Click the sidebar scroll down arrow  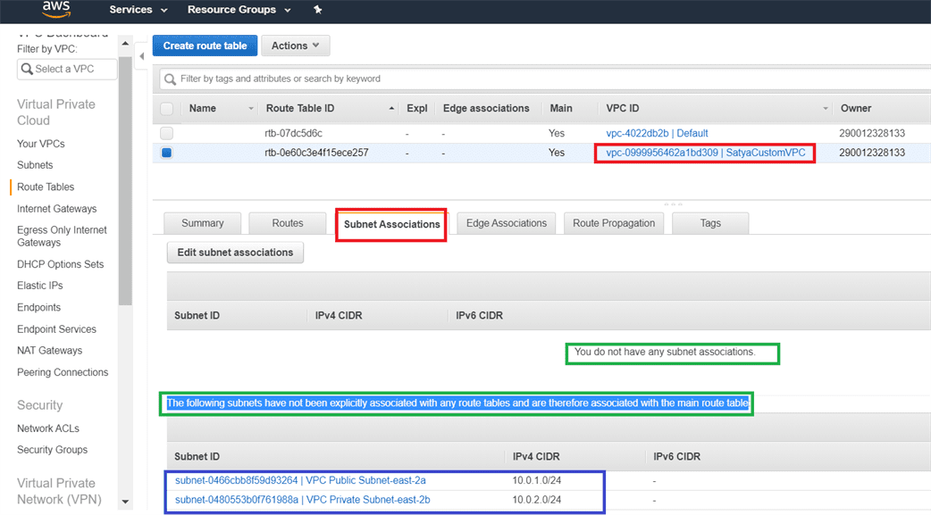pos(125,502)
